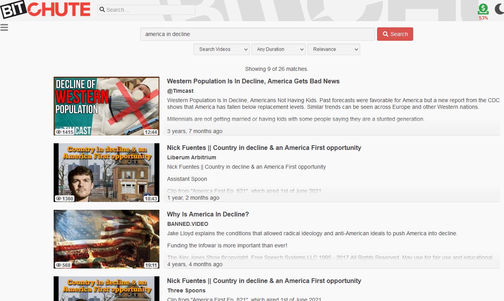Open the Relevance sort dropdown
Image resolution: width=504 pixels, height=301 pixels.
point(334,49)
